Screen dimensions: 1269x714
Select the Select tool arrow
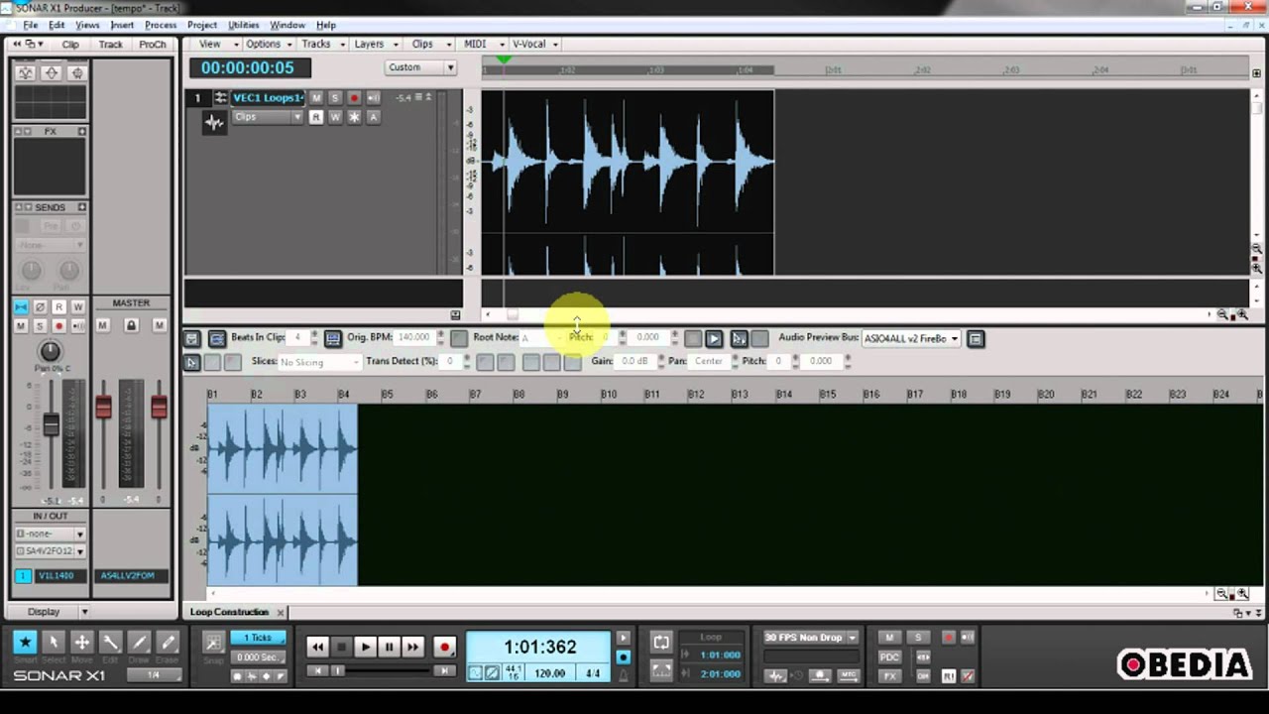click(x=54, y=642)
